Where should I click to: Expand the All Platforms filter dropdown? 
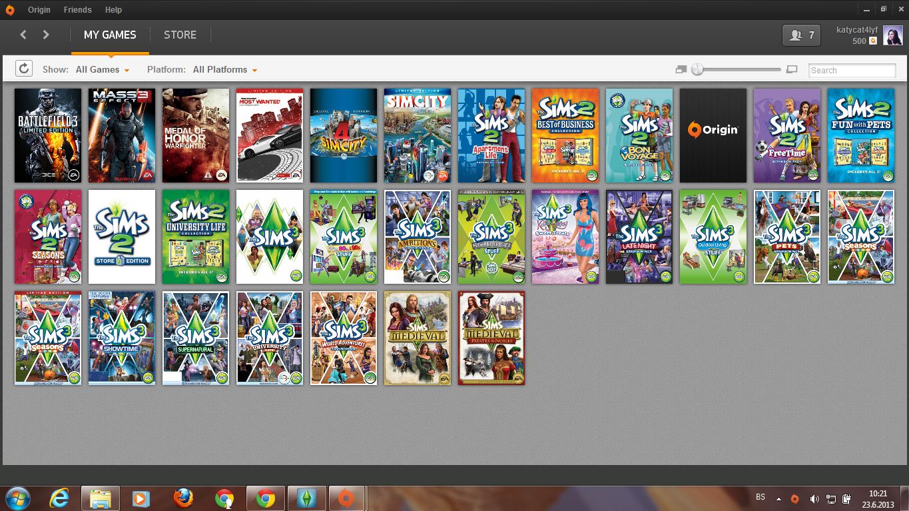[x=224, y=69]
